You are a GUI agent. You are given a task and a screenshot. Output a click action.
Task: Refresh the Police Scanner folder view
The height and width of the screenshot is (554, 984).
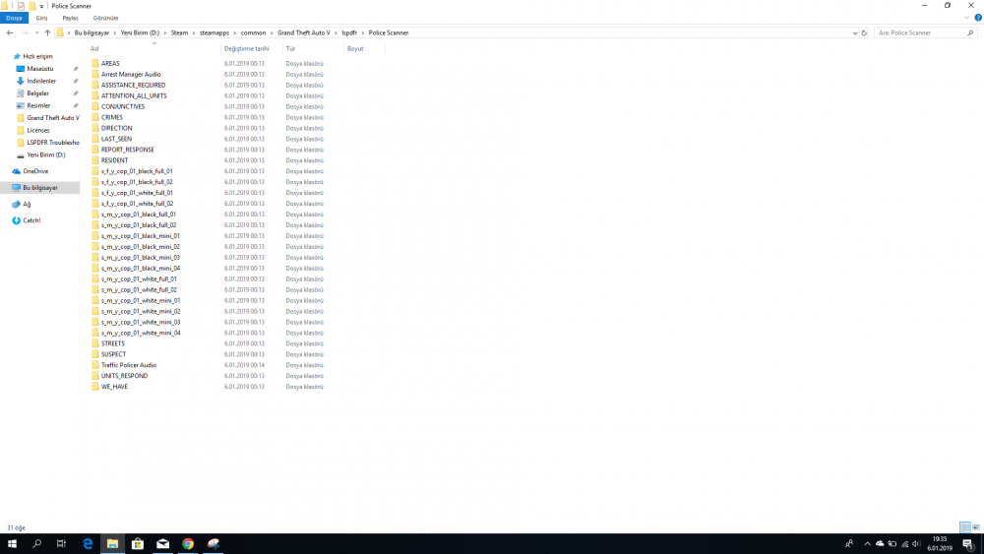coord(864,32)
